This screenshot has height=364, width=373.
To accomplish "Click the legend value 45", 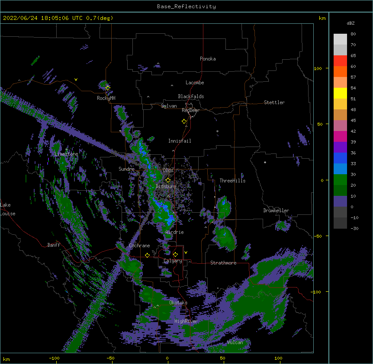I will (353, 121).
